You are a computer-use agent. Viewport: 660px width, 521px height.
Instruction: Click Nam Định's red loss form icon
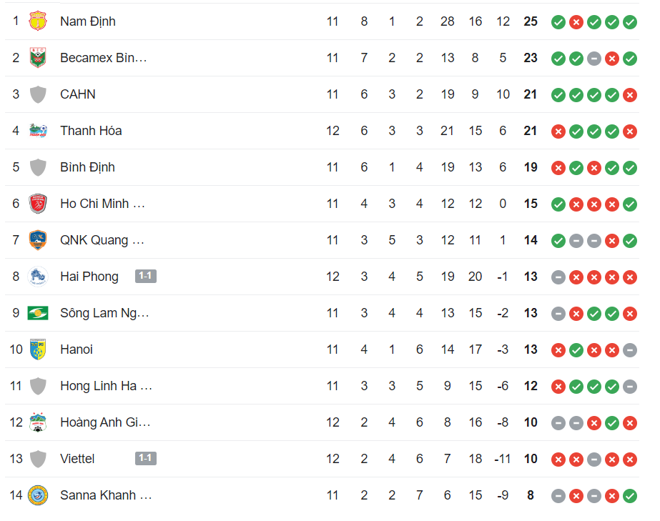576,22
